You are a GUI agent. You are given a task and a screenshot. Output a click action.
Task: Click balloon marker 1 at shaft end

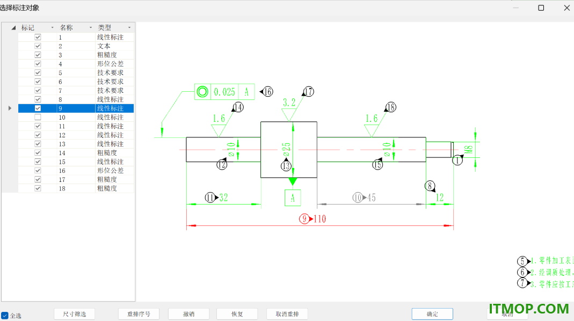(x=457, y=160)
